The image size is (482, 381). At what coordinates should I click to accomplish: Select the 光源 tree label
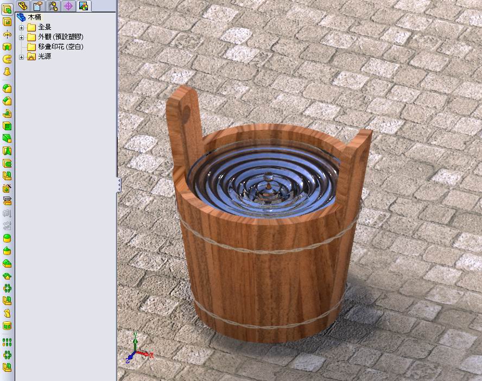click(45, 56)
